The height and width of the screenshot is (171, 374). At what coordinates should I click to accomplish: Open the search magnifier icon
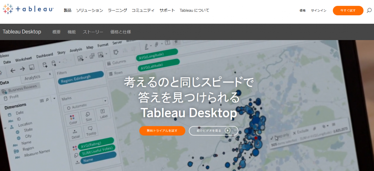pos(369,11)
